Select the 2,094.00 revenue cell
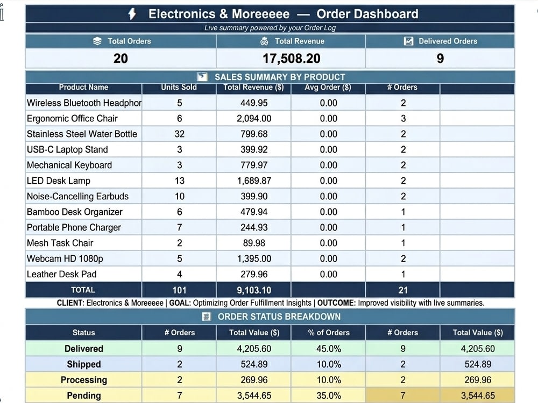Screen dimensions: 538x403 click(x=253, y=119)
